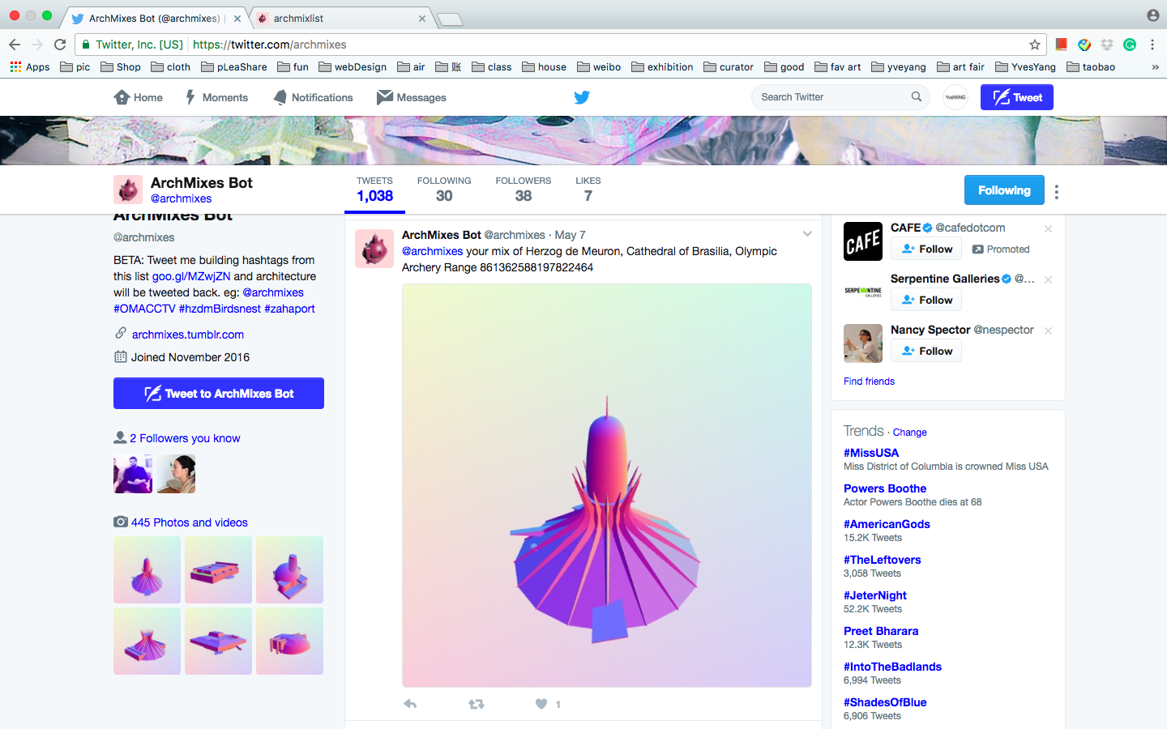The image size is (1167, 729).
Task: Like the tweet with the heart icon
Action: point(541,704)
